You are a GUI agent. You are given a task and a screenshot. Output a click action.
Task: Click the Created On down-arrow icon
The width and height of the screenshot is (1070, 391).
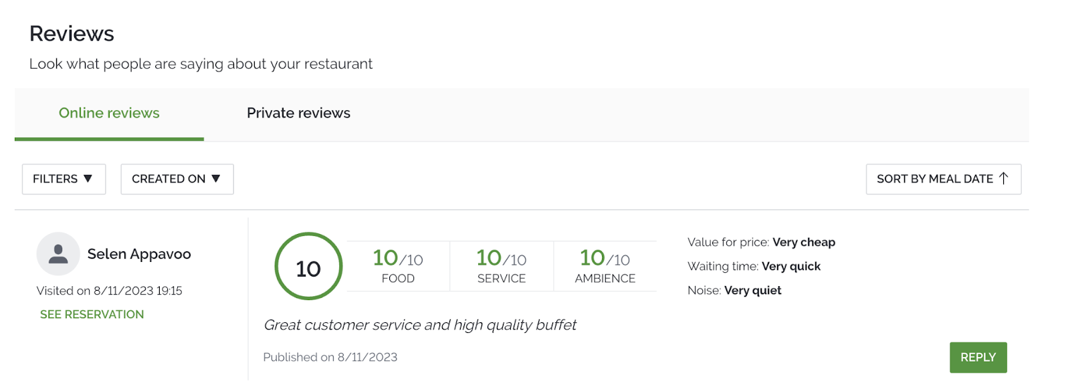pos(215,178)
